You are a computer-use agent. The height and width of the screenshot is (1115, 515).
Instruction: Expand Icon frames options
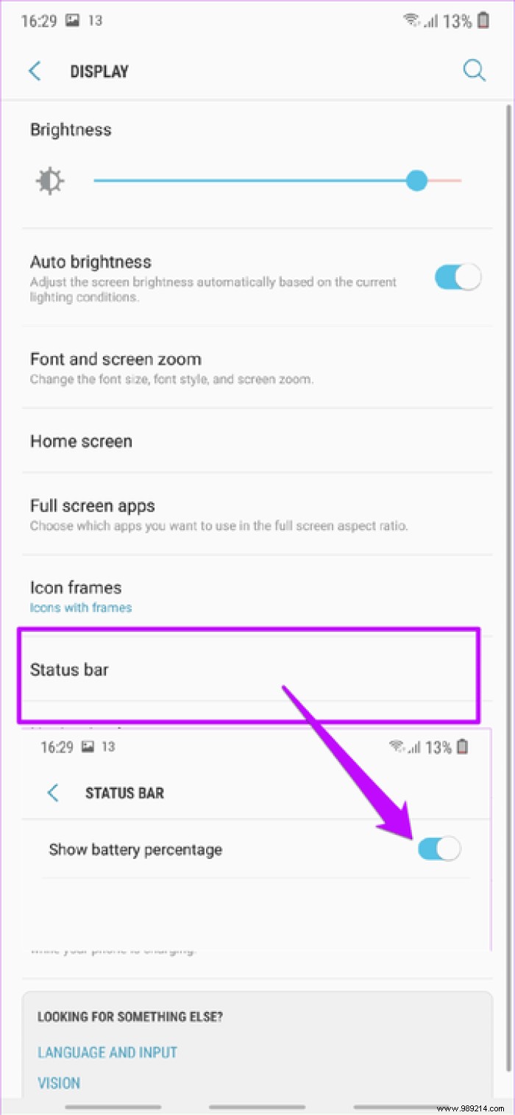(76, 587)
